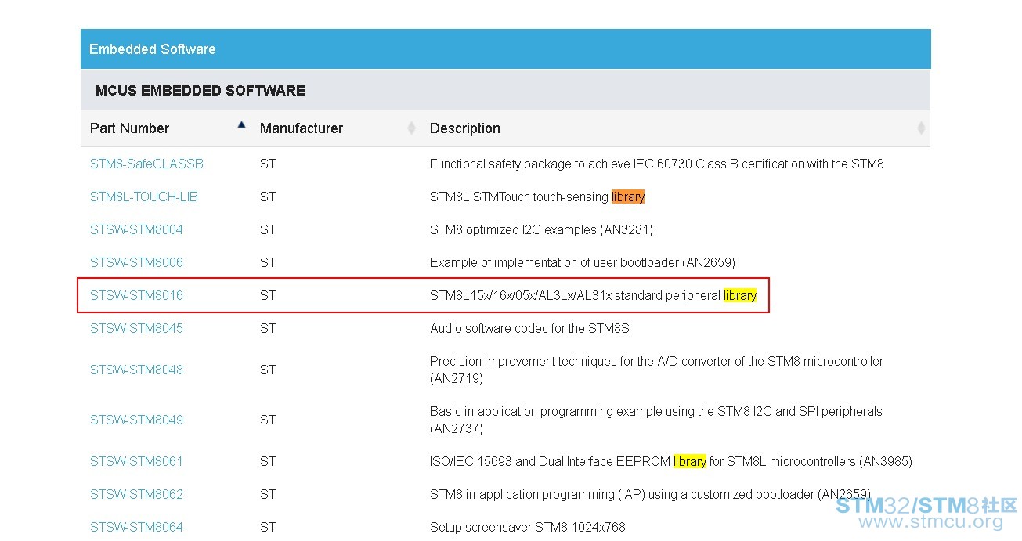Select manufacturer ST in STSW-STM8016 row
Screen dimensions: 1022x541
click(x=268, y=295)
